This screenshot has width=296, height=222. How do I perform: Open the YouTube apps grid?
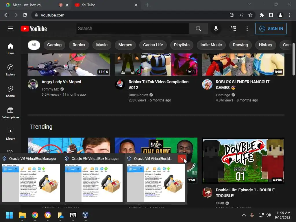point(233,29)
